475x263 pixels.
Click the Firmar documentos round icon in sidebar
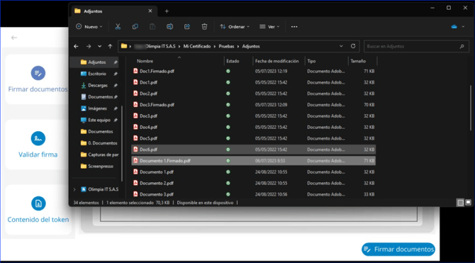tap(38, 73)
